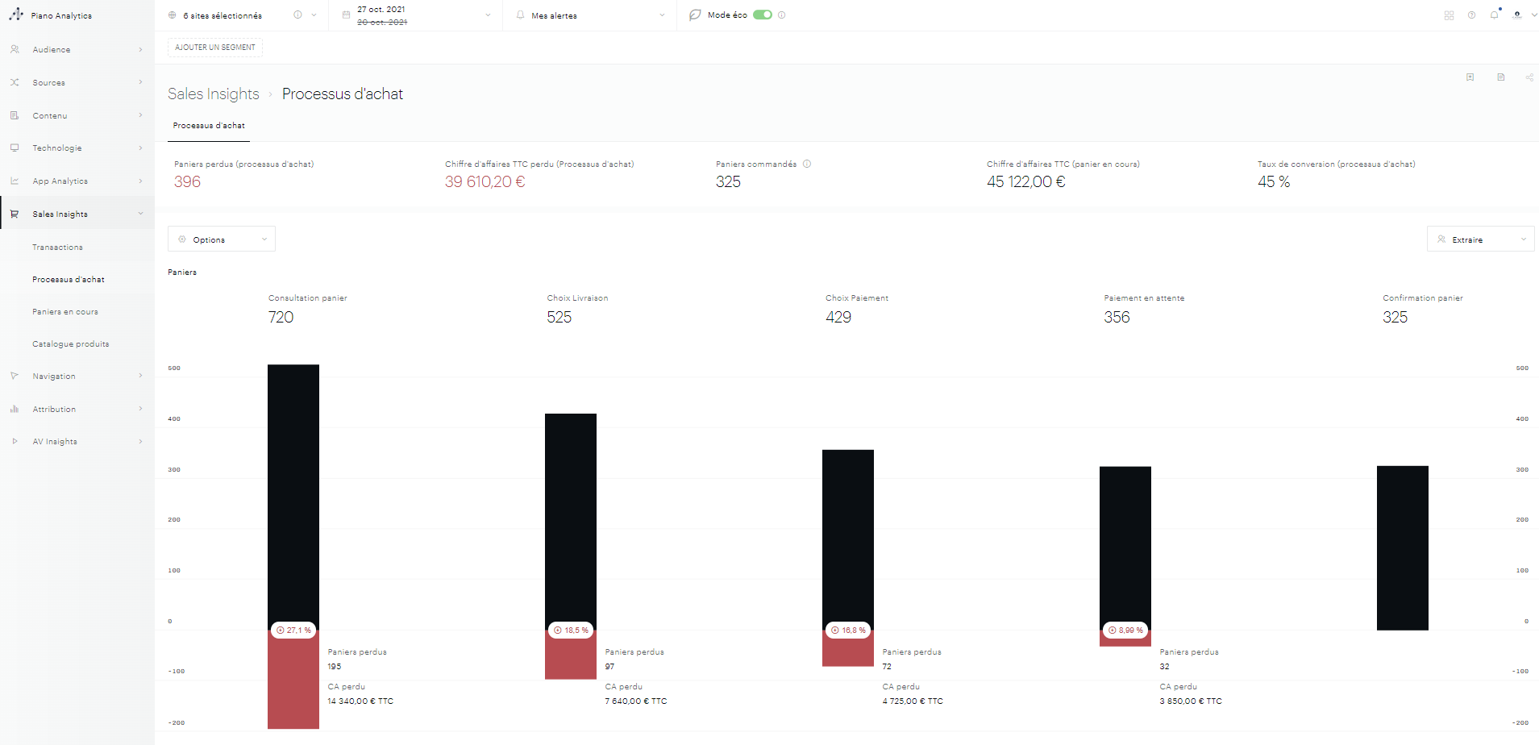Open the Extraire dropdown

1480,239
